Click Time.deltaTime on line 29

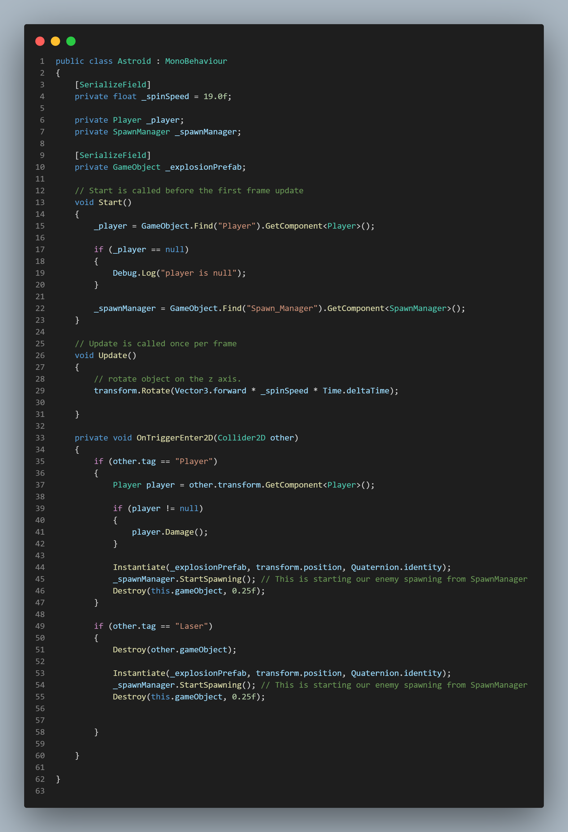click(x=356, y=391)
